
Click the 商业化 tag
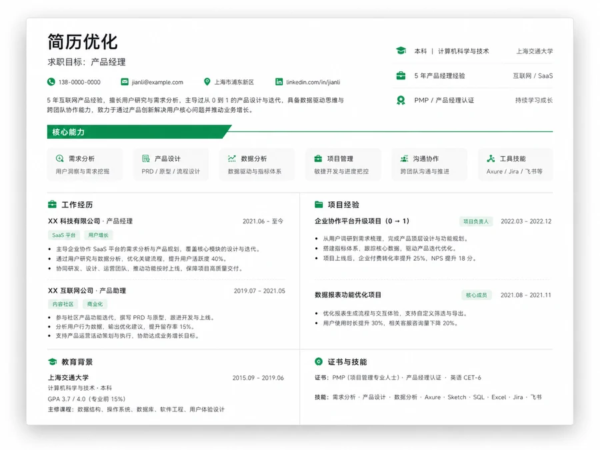(95, 304)
